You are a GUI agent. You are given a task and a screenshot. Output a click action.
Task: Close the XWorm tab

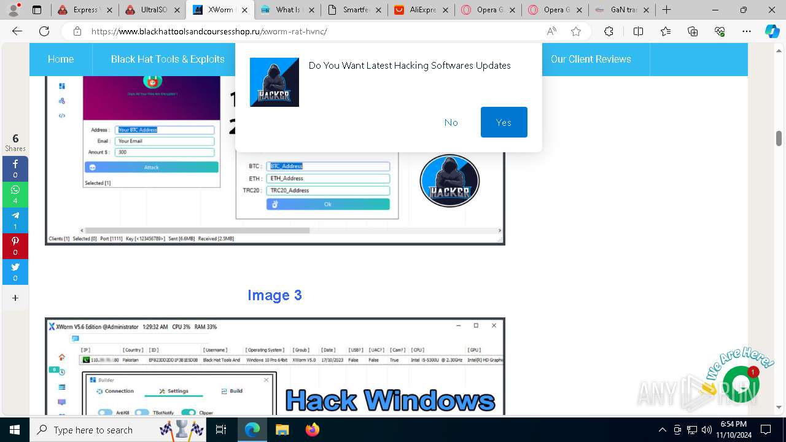[x=244, y=10]
